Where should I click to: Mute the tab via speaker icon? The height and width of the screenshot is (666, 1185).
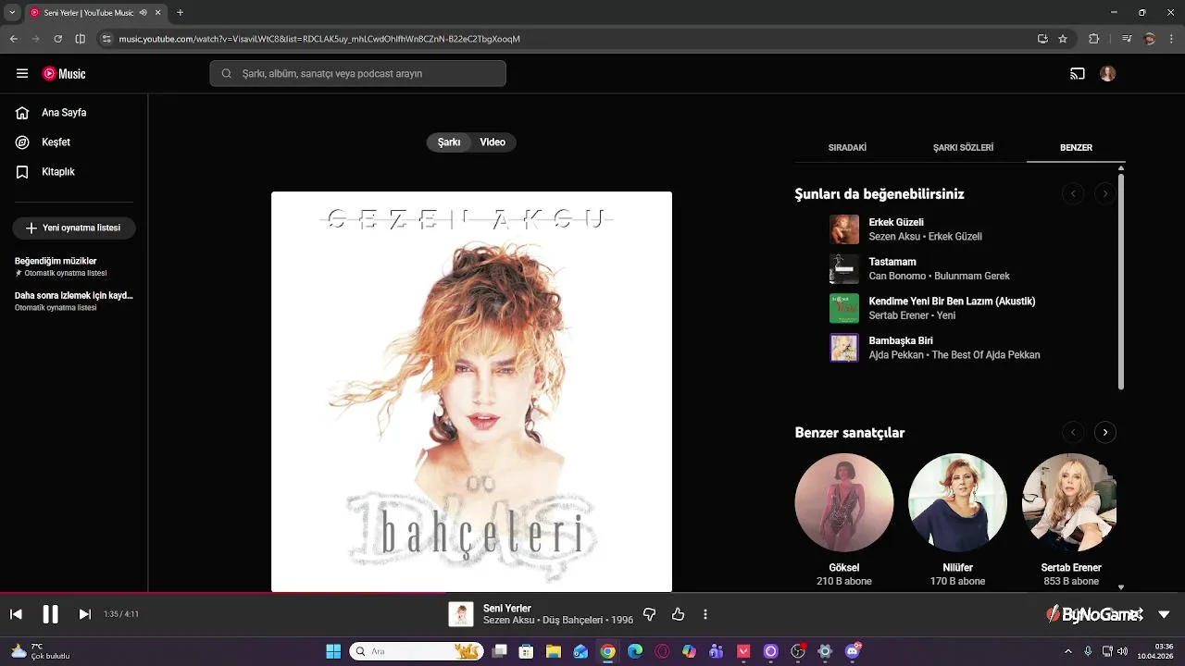coord(143,13)
